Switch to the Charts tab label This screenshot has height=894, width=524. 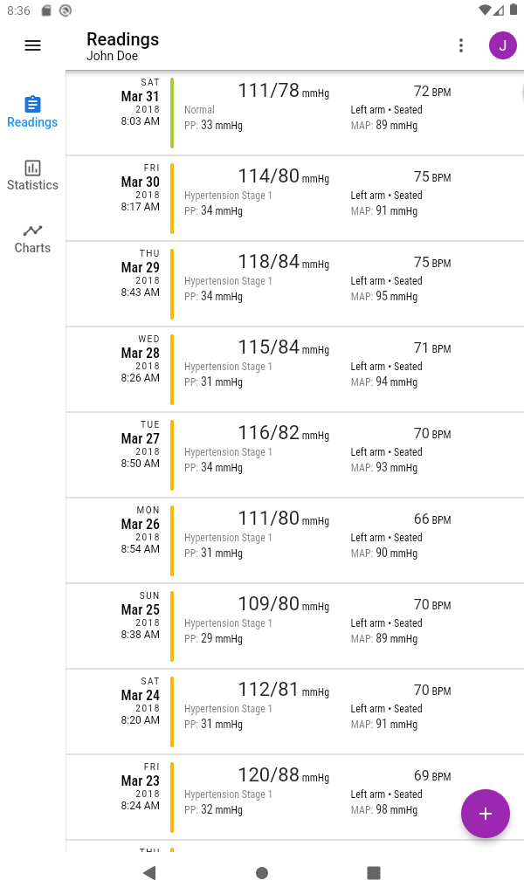tap(32, 248)
